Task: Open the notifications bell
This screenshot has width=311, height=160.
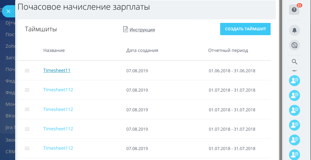Action: coord(294,30)
